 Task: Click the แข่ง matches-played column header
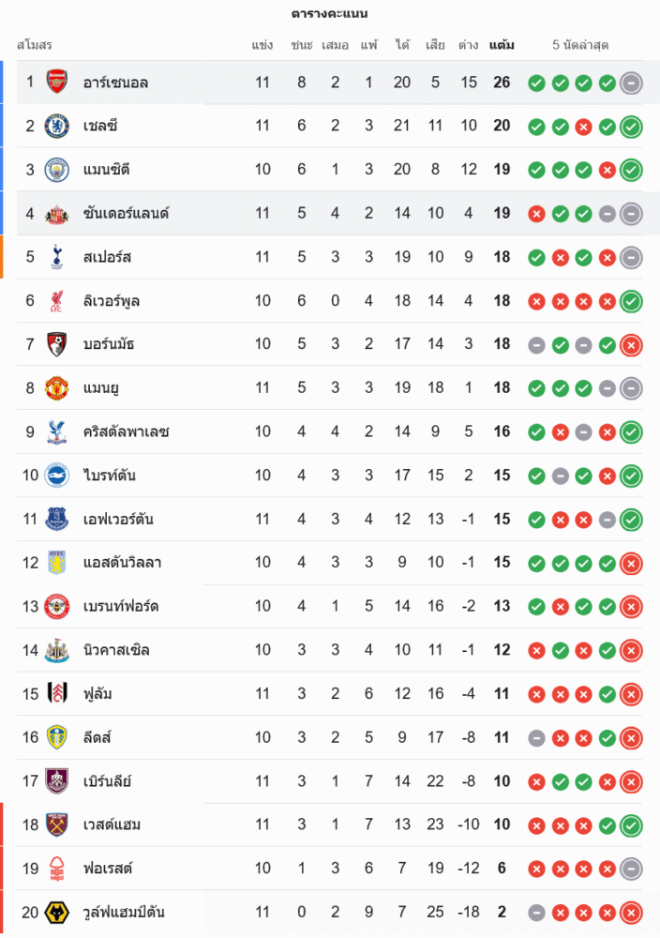[262, 45]
